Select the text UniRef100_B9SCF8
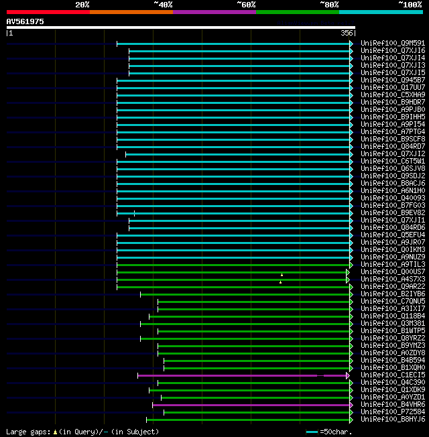429x437 pixels. click(x=393, y=139)
